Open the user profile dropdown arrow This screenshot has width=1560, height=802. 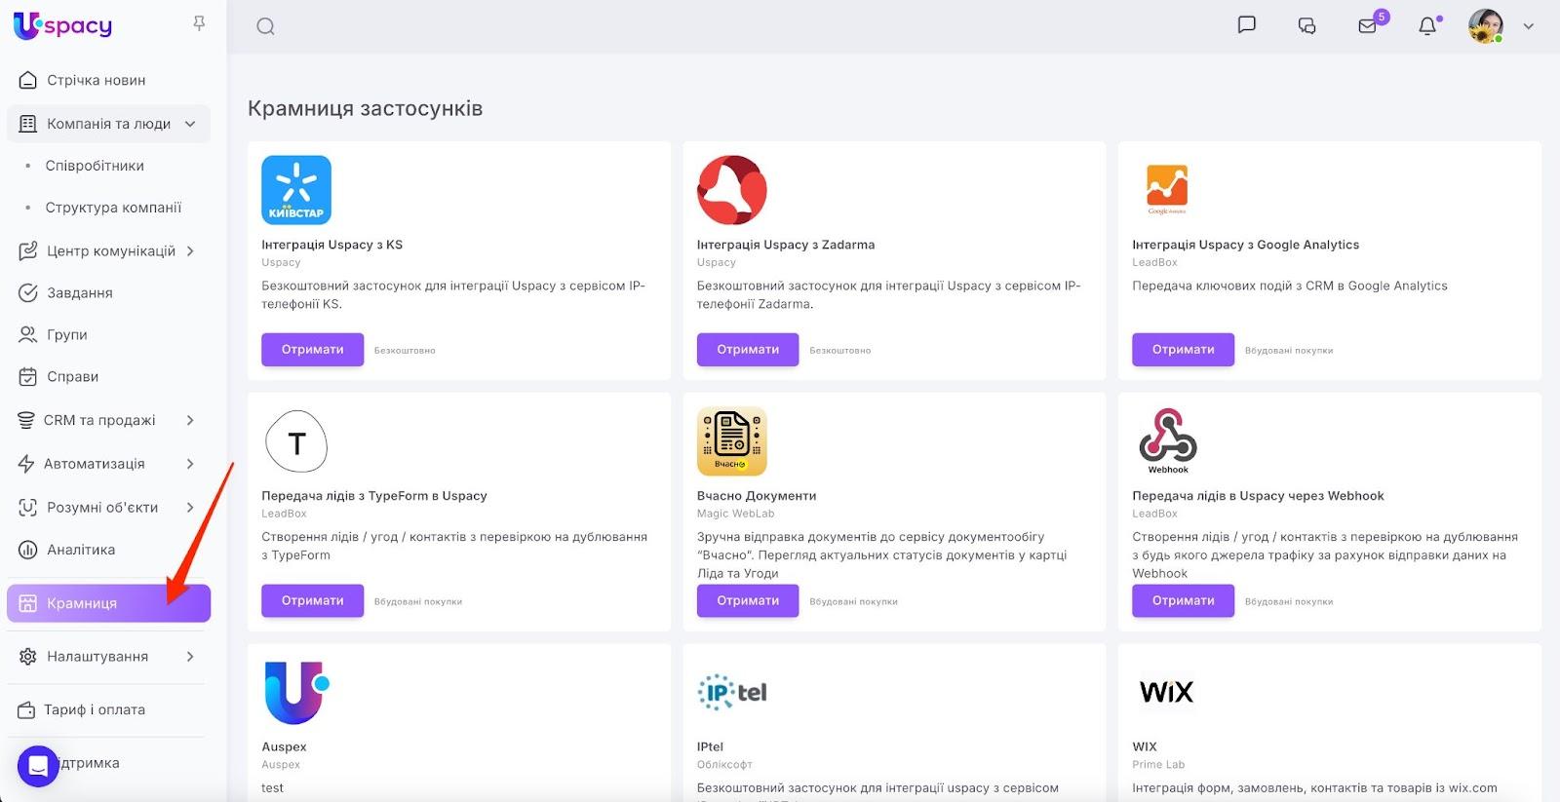click(1529, 26)
